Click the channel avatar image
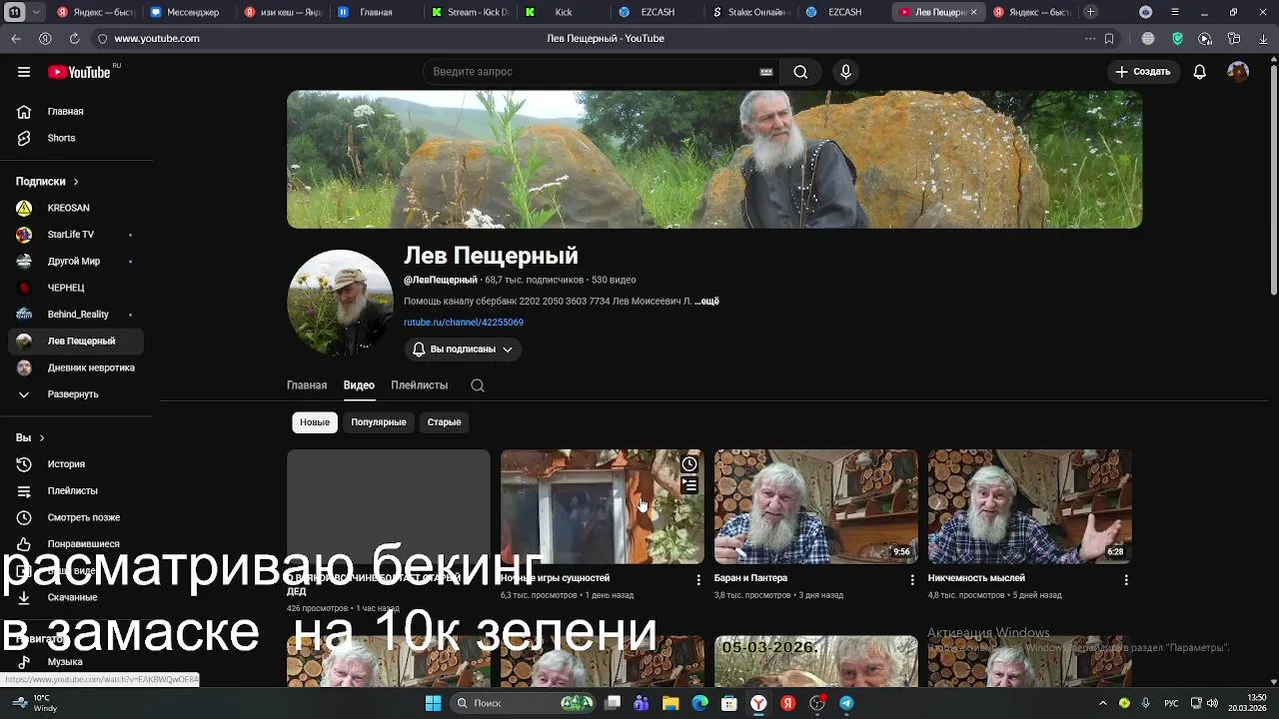Viewport: 1279px width, 719px height. tap(340, 303)
